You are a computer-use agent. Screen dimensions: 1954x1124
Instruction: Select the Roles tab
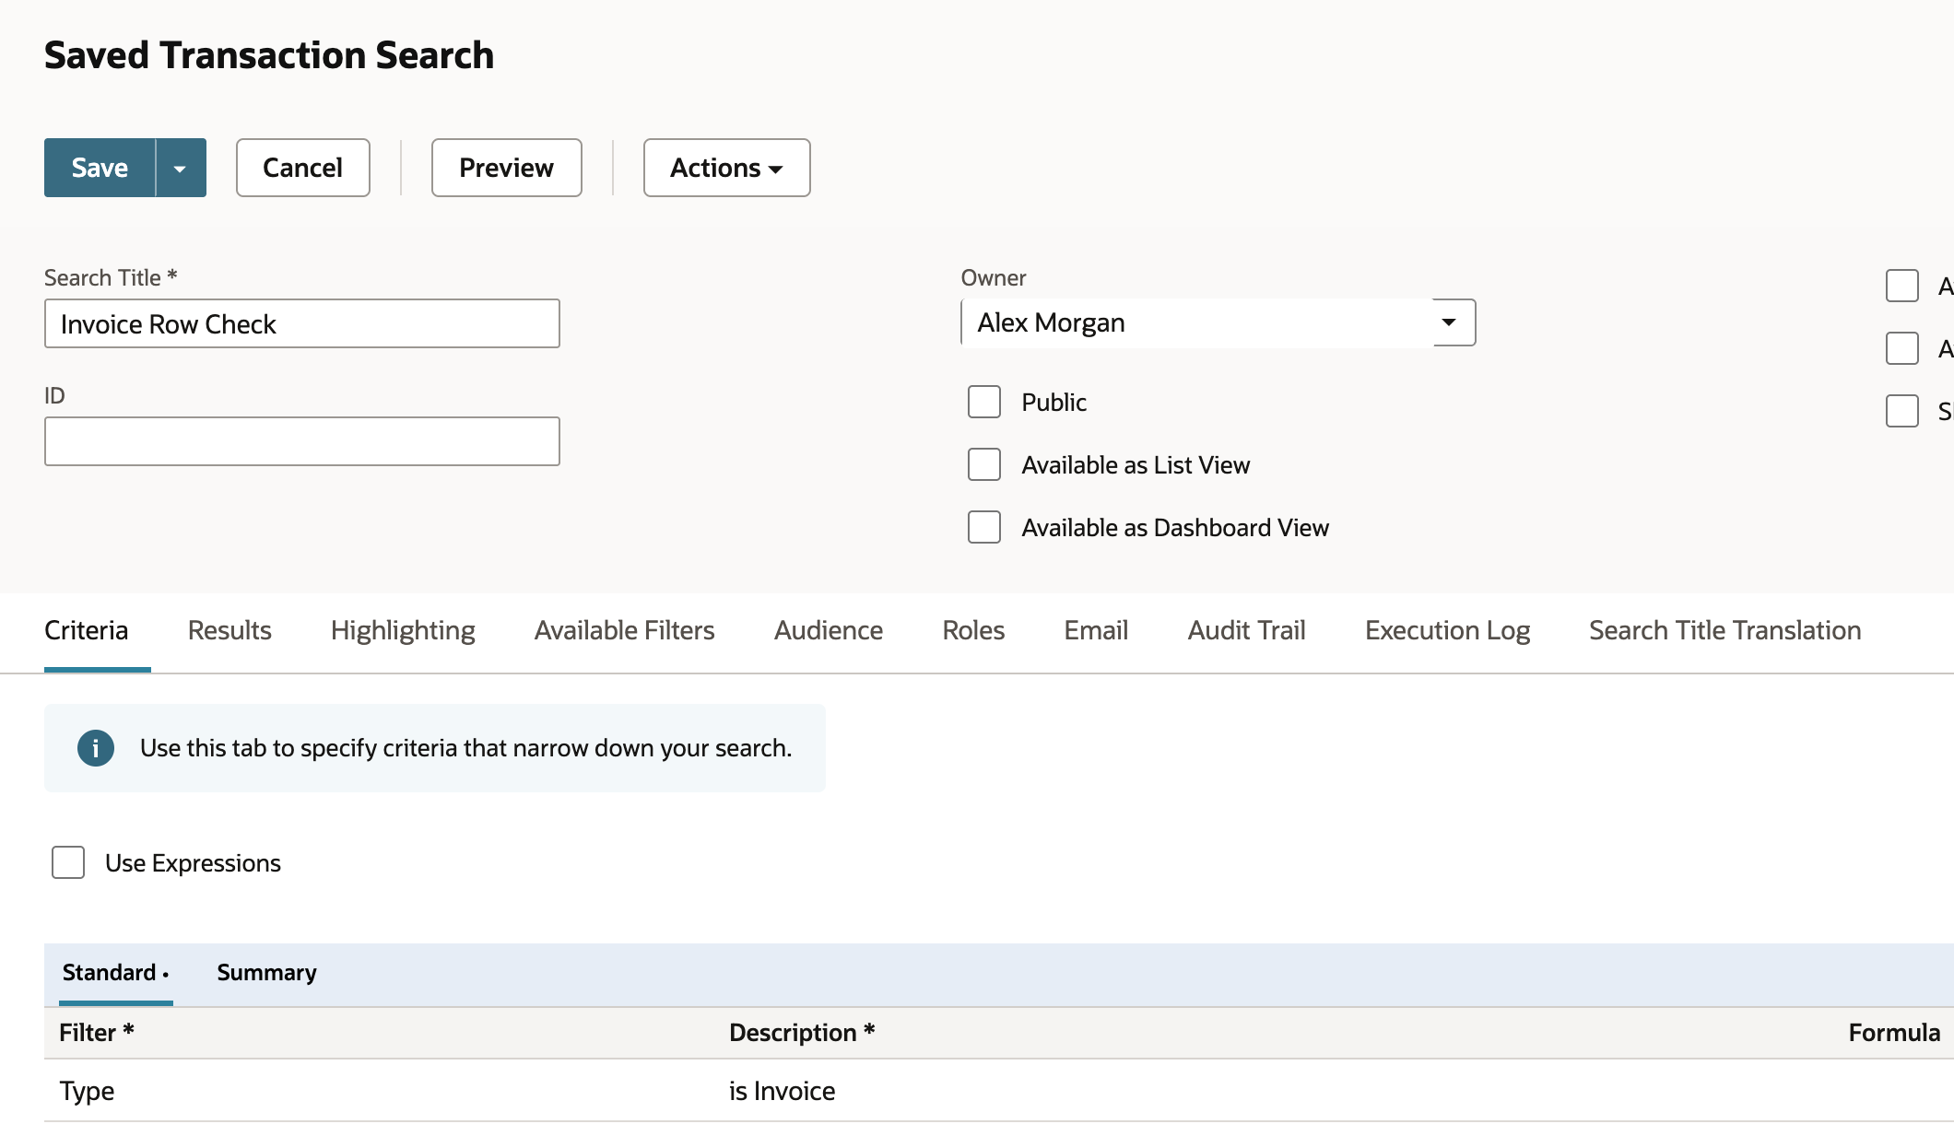click(973, 630)
